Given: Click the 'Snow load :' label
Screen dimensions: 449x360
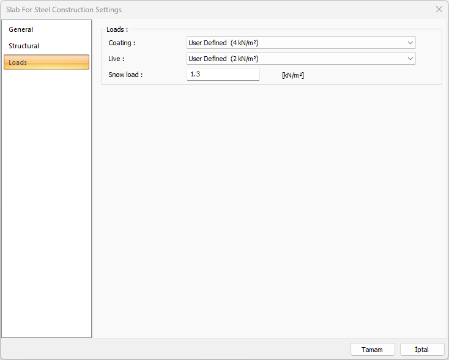Looking at the screenshot, I should point(125,75).
